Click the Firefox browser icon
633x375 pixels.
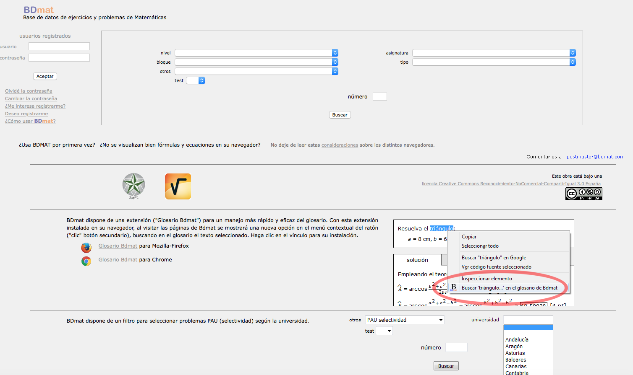[x=86, y=248]
